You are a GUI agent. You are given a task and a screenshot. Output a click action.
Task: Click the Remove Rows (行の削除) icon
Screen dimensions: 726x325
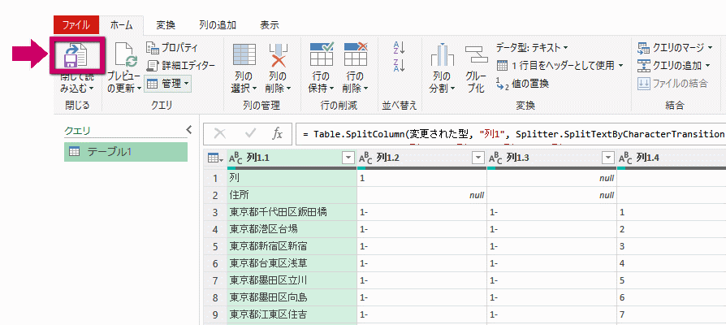click(355, 56)
